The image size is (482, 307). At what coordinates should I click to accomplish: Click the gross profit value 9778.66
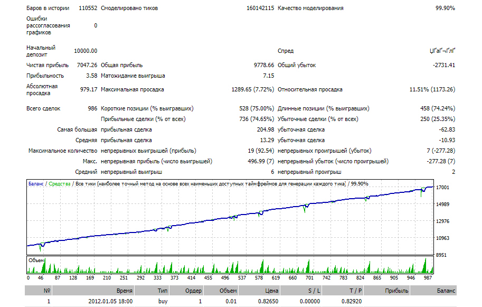(264, 65)
